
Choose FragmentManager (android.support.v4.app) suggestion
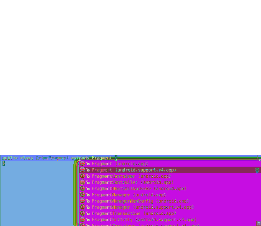pyautogui.click(x=170, y=207)
